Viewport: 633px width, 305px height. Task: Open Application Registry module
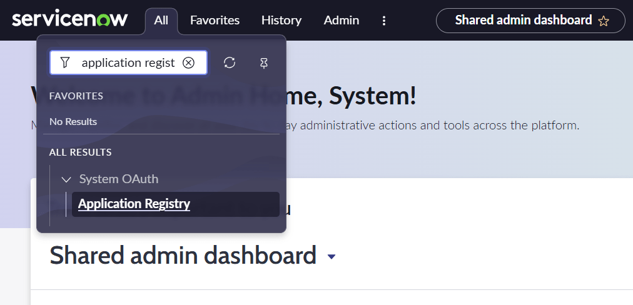[x=134, y=204]
